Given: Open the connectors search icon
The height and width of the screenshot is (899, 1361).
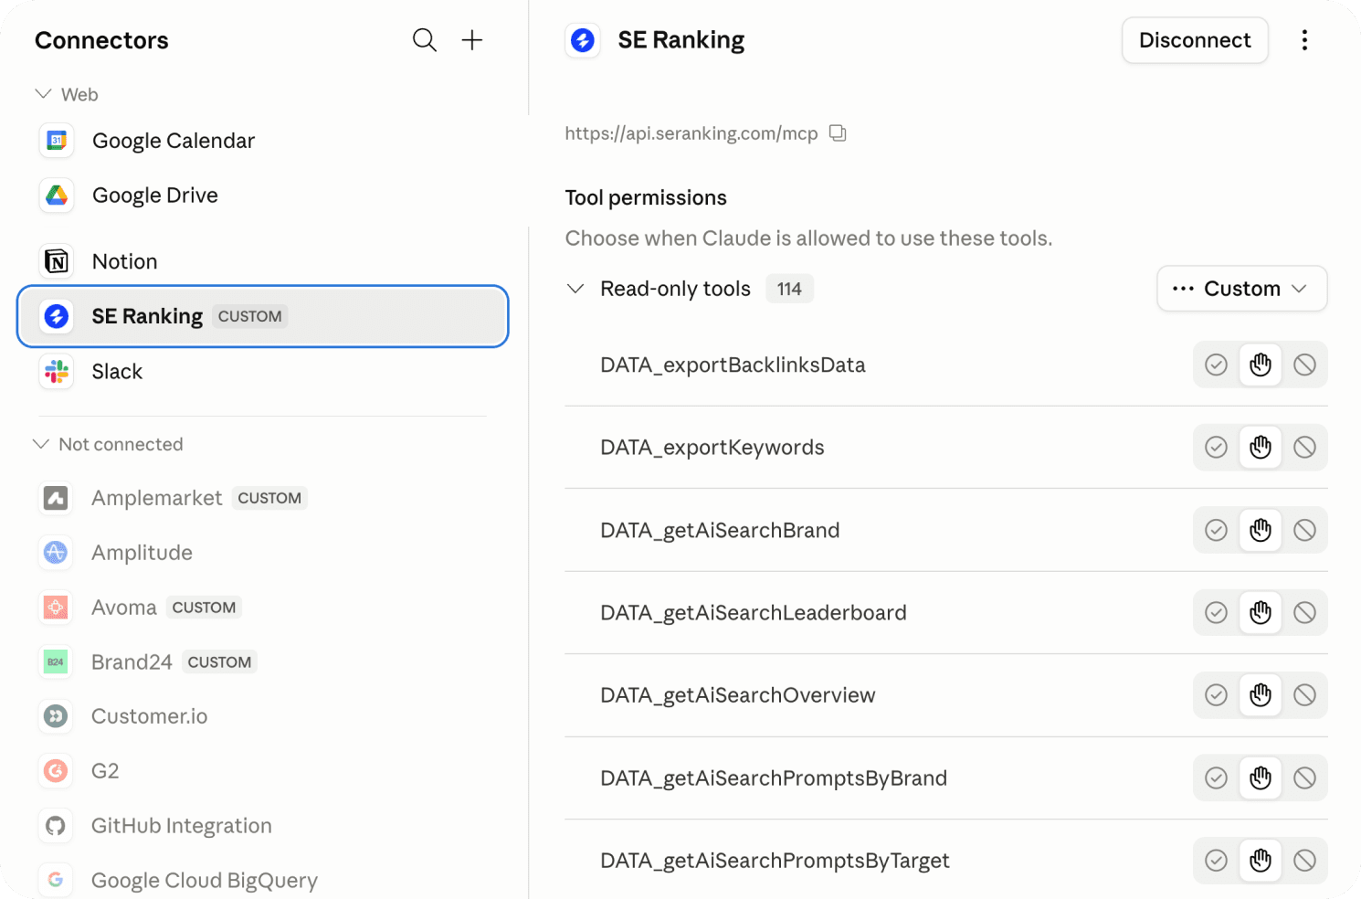Looking at the screenshot, I should (x=425, y=40).
